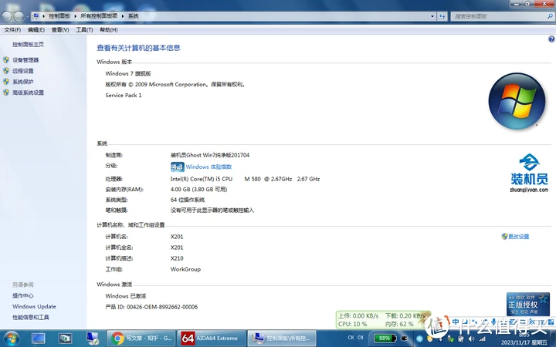Click the forward navigation arrow button
Image resolution: width=556 pixels, height=347 pixels.
(x=19, y=16)
